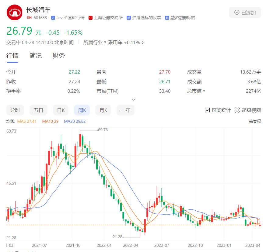Screen dimensions: 266x252
Task: Click the 上海证券交易所 label
Action: tap(108, 18)
